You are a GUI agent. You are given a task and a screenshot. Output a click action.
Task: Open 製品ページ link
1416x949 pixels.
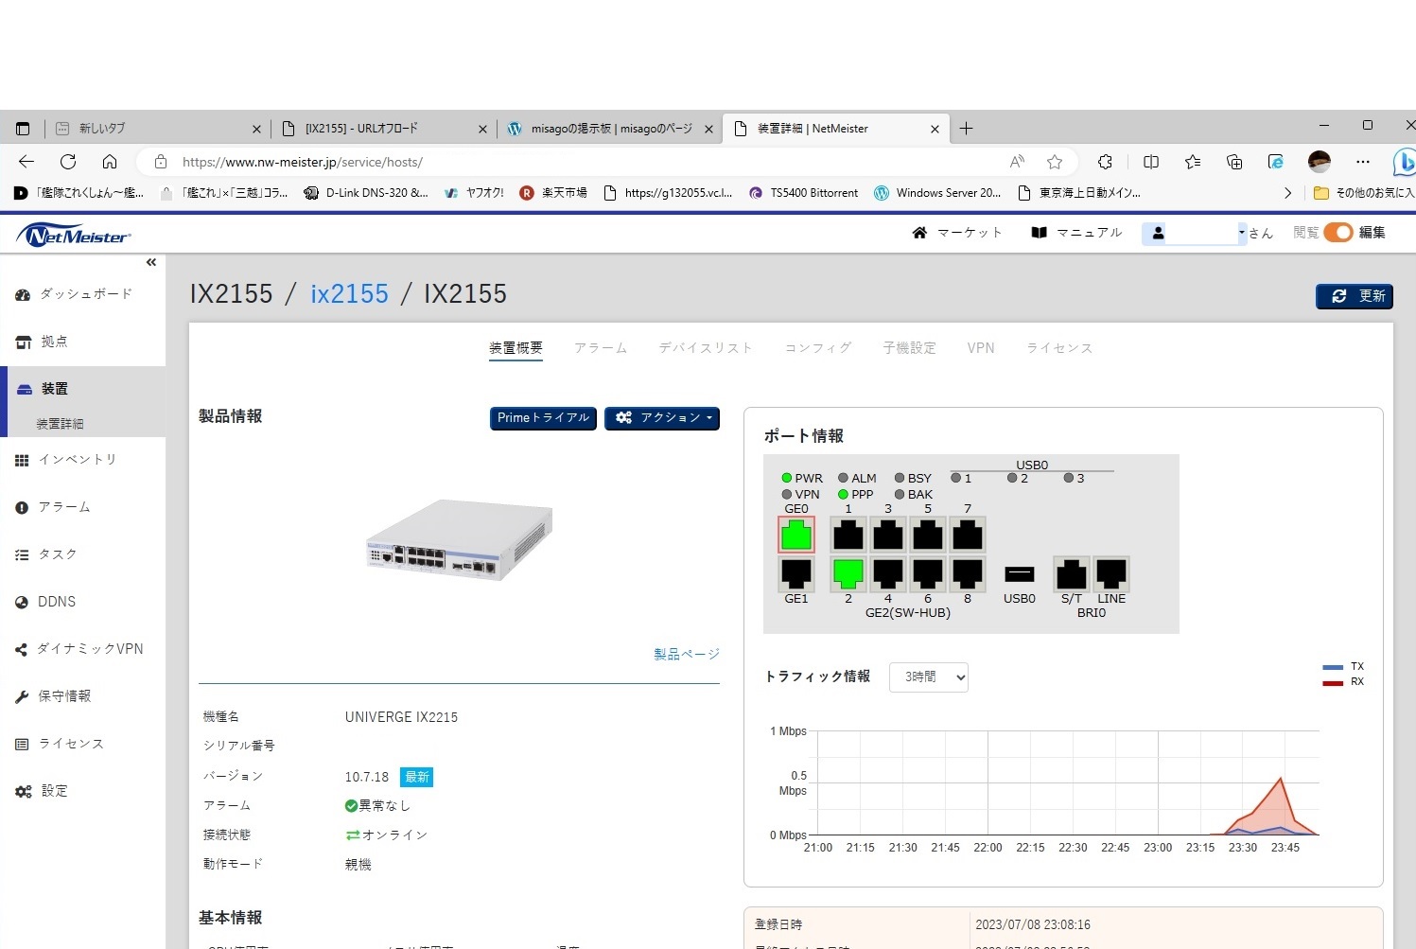coord(687,654)
